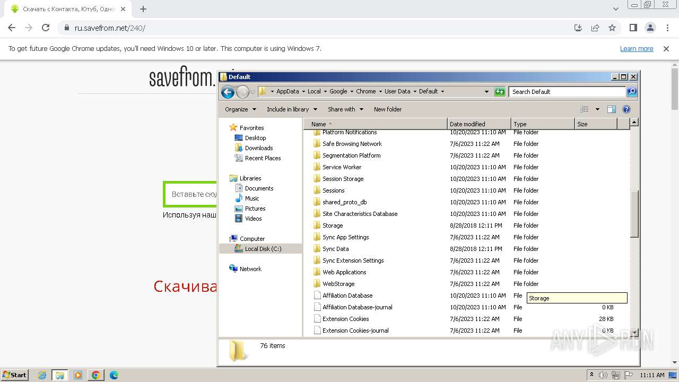Open Microsoft Edge taskbar icon
The height and width of the screenshot is (382, 679).
point(114,375)
